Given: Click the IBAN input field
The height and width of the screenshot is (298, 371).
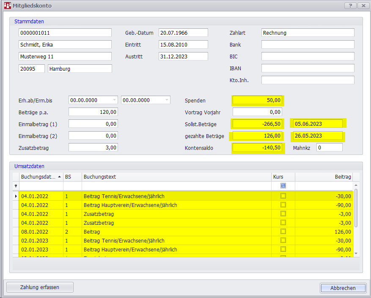Looking at the screenshot, I should tap(308, 68).
